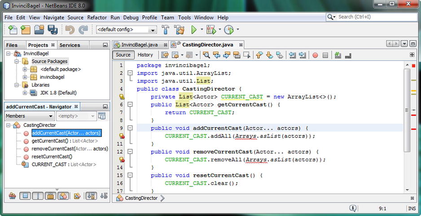The image size is (421, 216).
Task: Switch to the Files tab
Action: pos(12,45)
